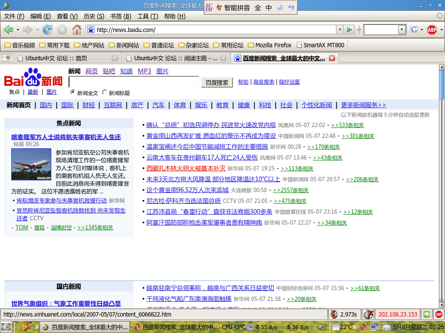Open the address bar history dropdown

[340, 29]
